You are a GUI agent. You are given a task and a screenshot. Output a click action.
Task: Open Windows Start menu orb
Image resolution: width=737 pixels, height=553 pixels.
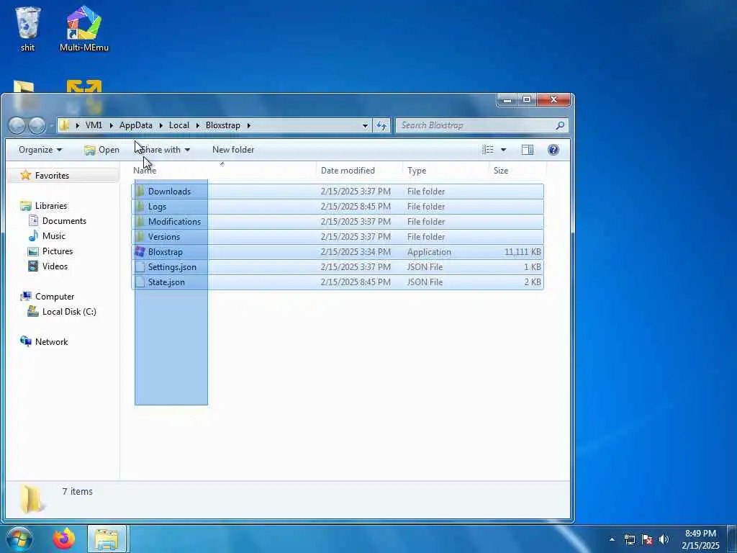(19, 539)
